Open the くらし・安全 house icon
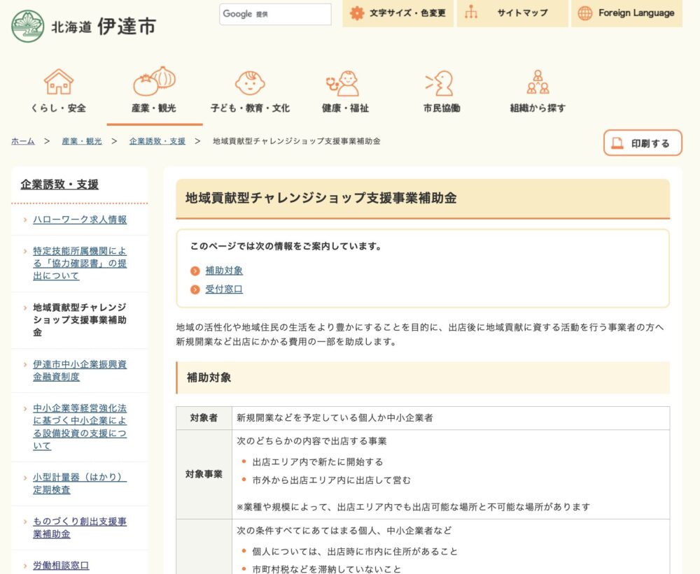 (58, 82)
